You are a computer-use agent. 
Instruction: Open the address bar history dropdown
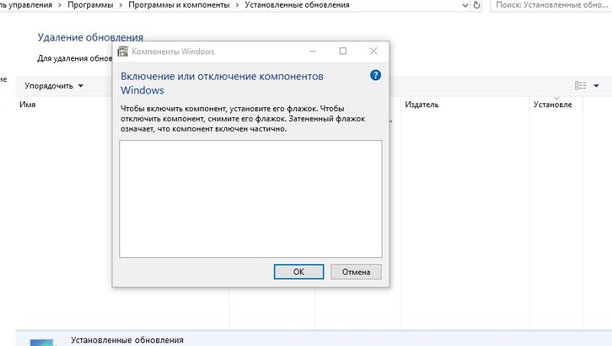pos(465,5)
